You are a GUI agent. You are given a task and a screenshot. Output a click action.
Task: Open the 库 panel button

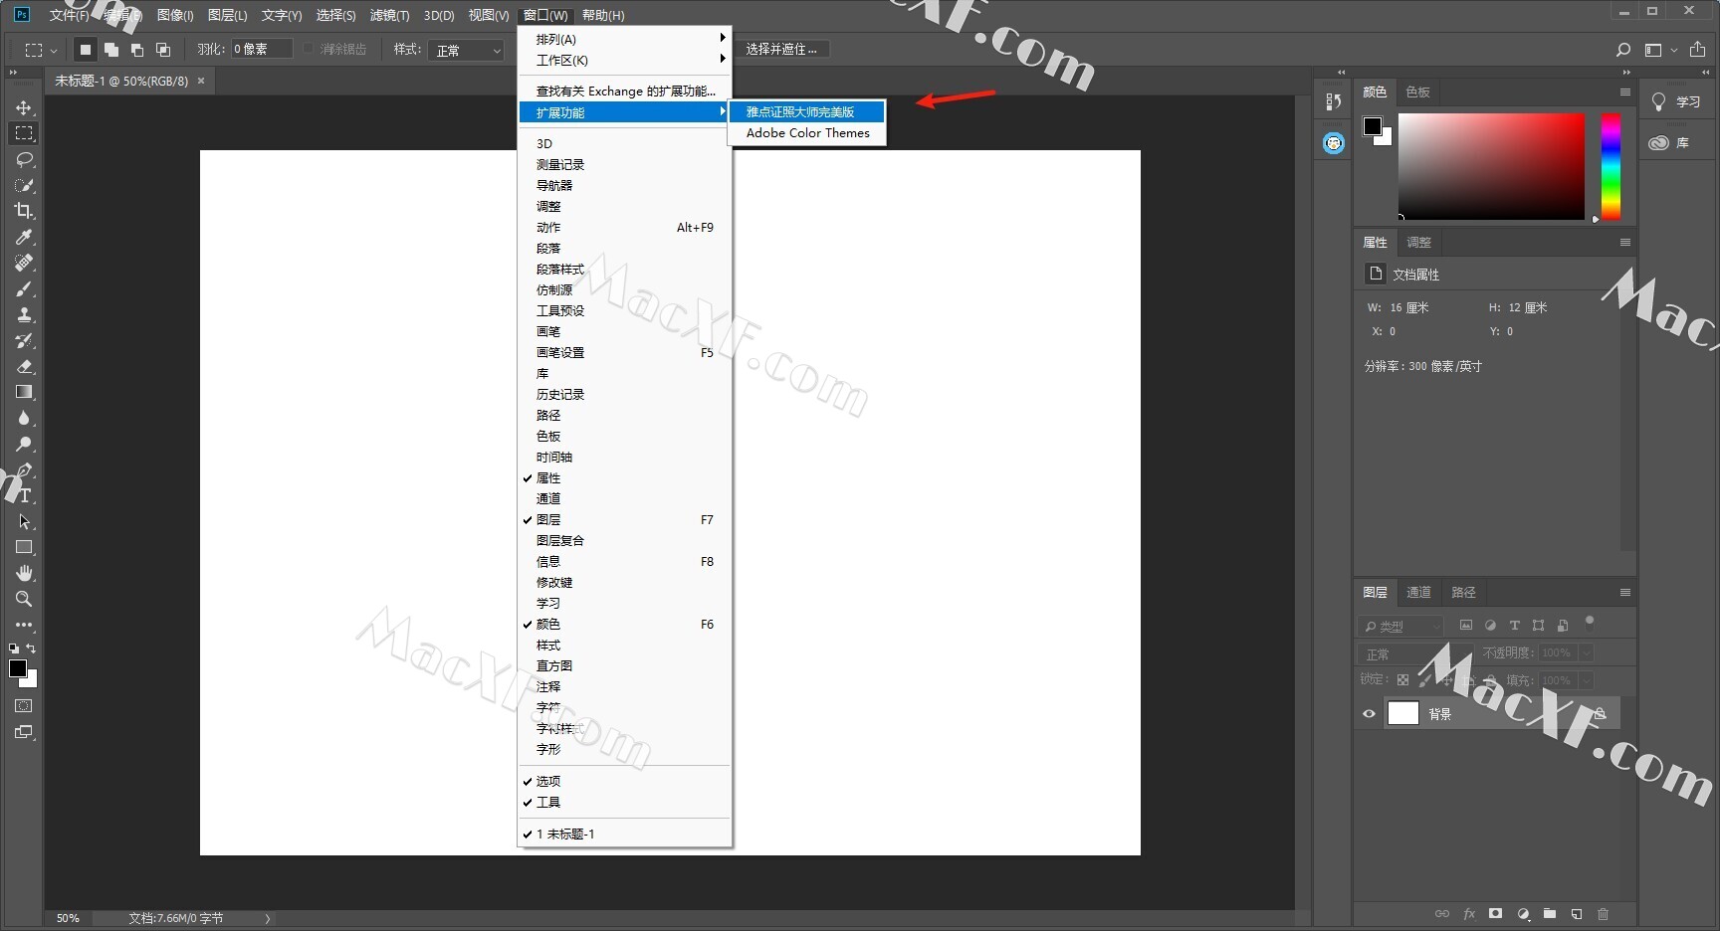point(1670,143)
